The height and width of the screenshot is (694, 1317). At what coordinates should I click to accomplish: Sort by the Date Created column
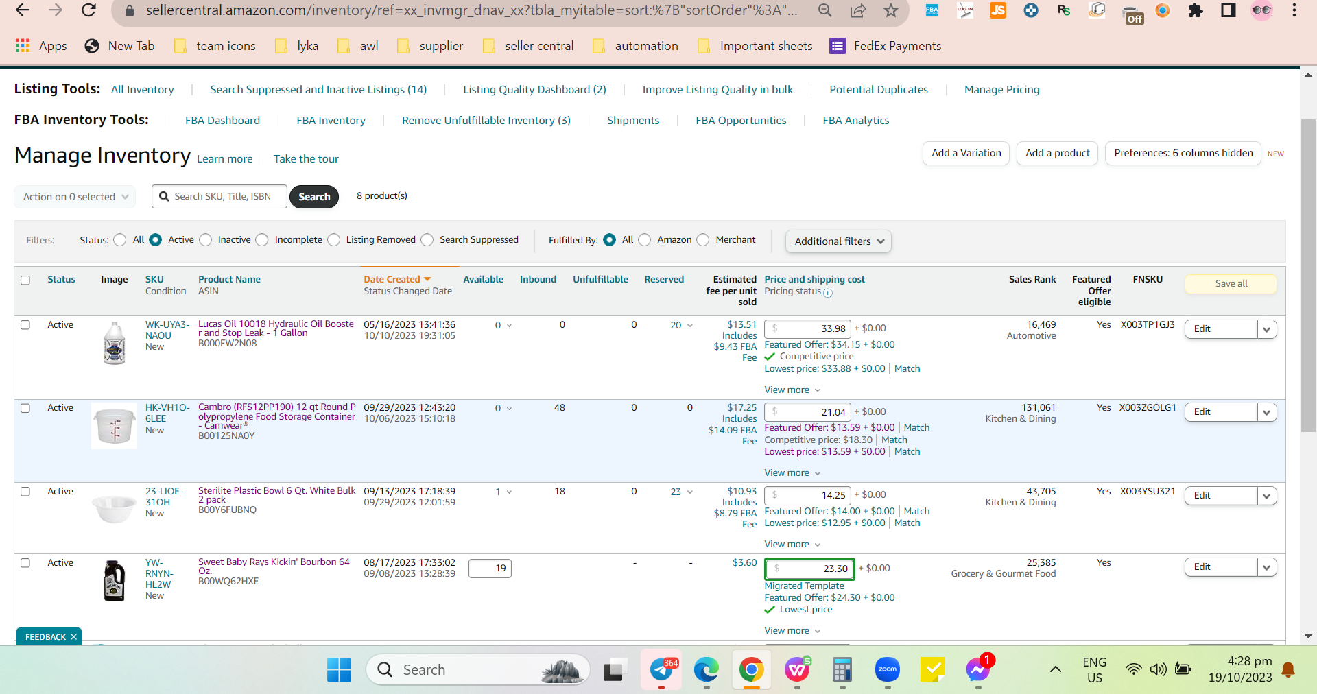click(397, 280)
